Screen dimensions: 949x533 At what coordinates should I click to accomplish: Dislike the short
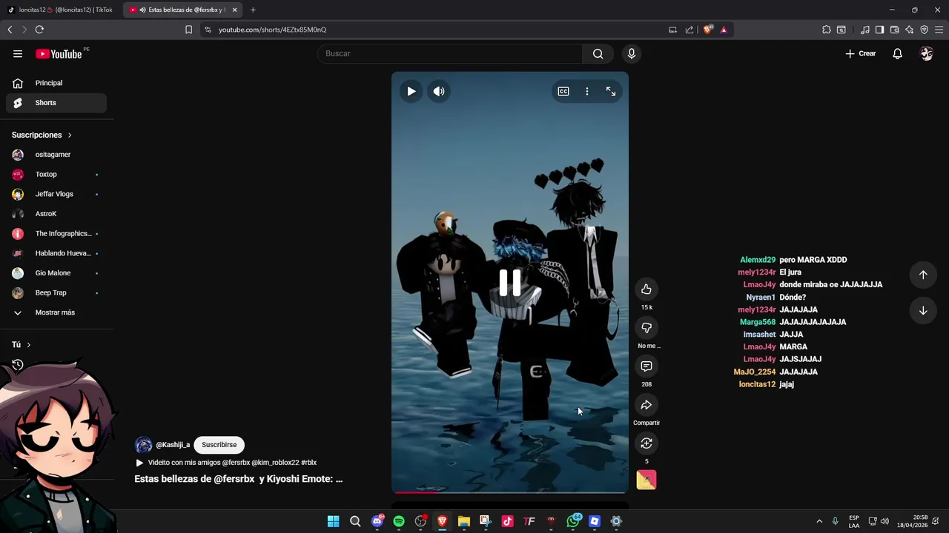[647, 328]
